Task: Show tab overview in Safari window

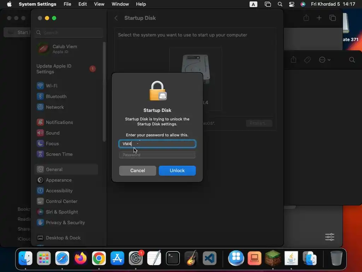Action: click(x=332, y=18)
